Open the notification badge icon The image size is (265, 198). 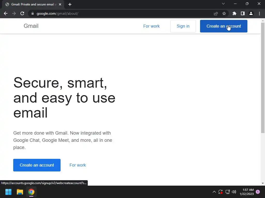[x=258, y=192]
